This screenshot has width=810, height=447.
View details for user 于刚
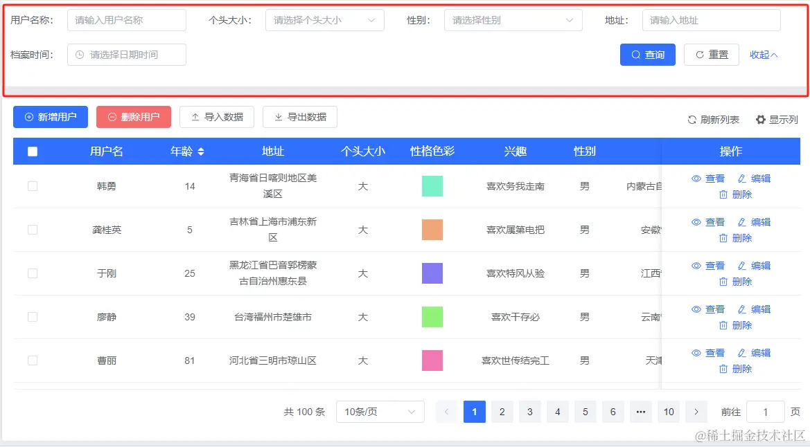pyautogui.click(x=707, y=266)
